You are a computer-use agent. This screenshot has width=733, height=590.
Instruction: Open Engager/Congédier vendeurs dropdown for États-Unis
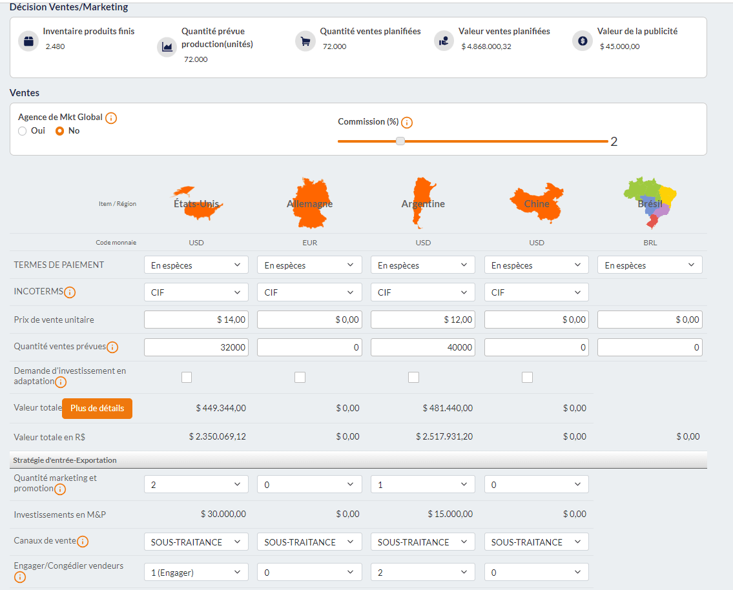[196, 573]
